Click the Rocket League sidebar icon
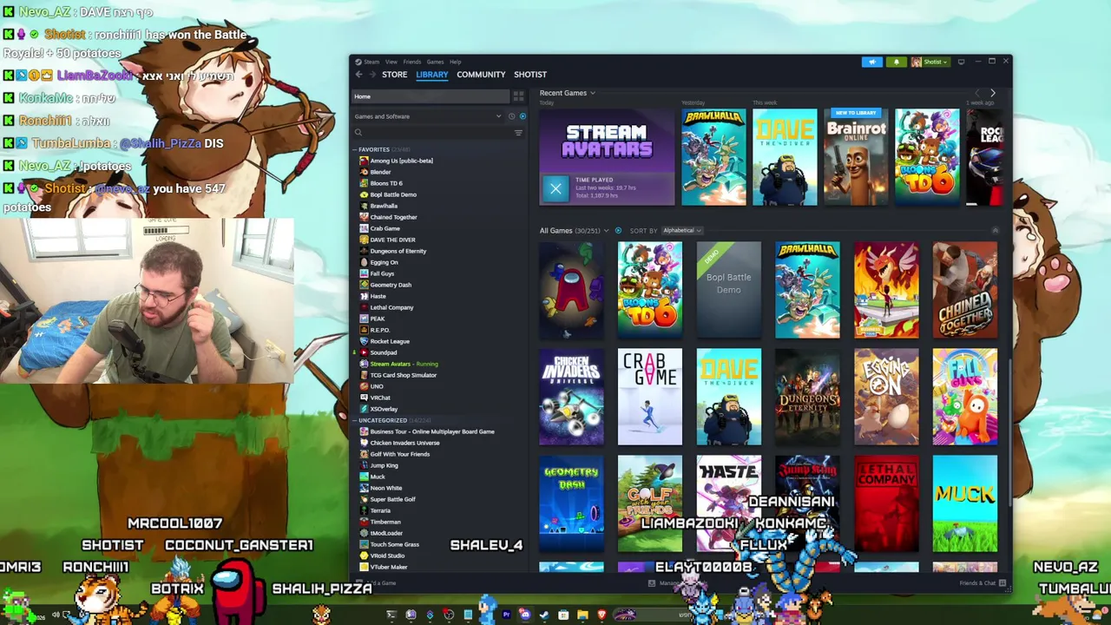 coord(364,341)
